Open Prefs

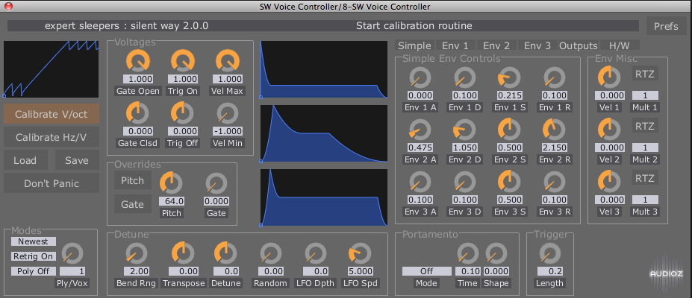666,26
